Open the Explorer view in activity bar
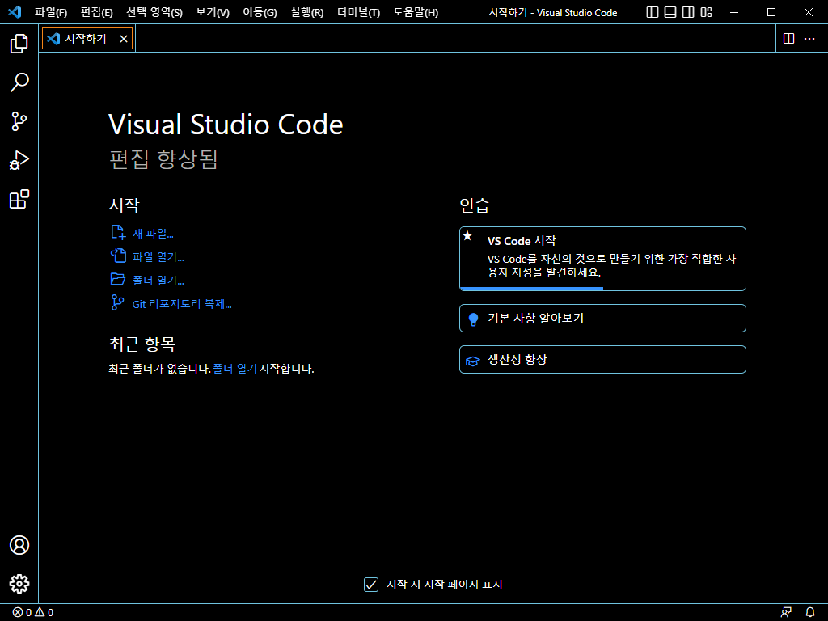 point(19,44)
